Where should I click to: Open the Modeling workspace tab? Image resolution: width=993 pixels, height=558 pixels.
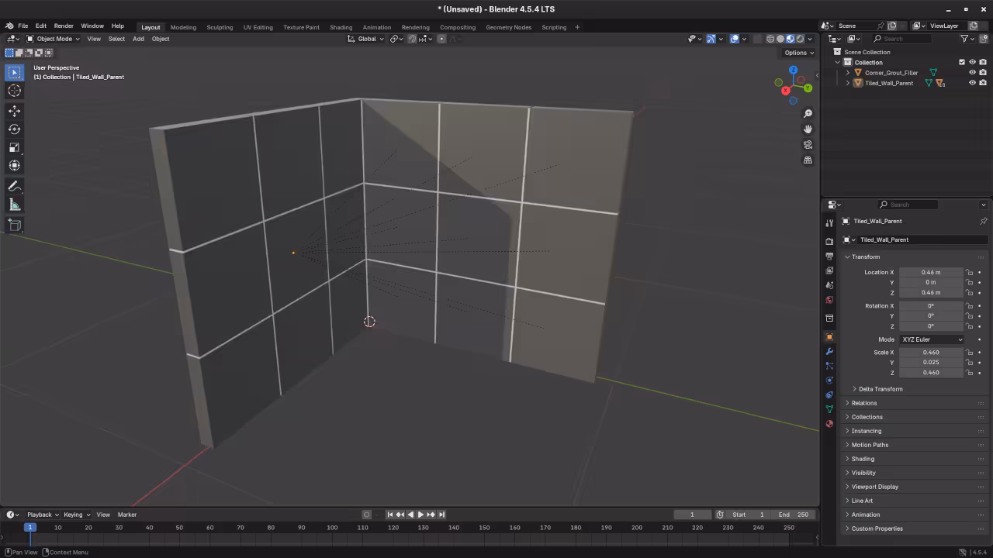point(183,27)
